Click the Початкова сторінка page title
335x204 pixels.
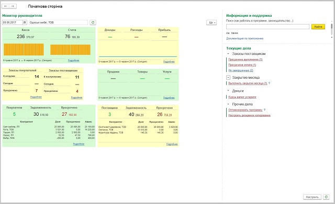[x=45, y=6]
